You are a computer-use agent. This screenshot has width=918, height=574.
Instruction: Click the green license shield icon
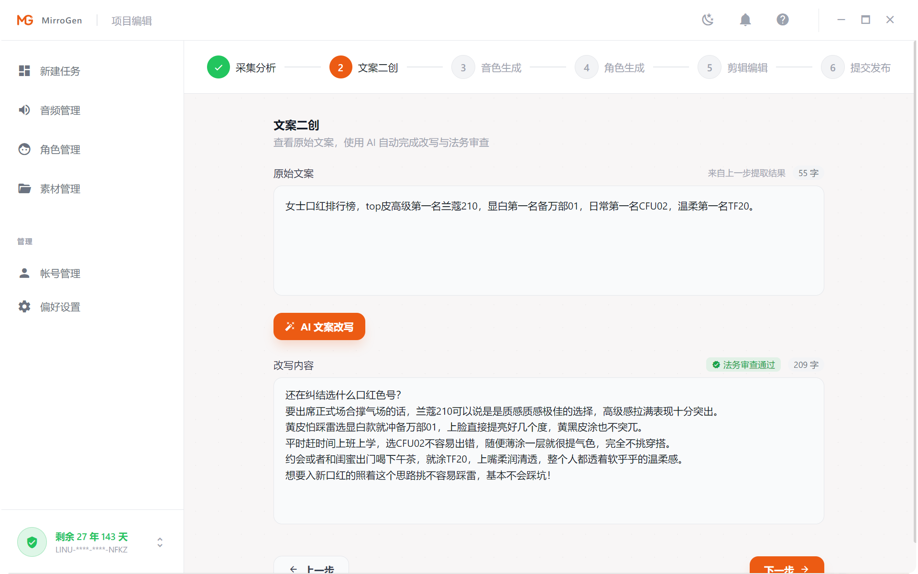point(32,541)
